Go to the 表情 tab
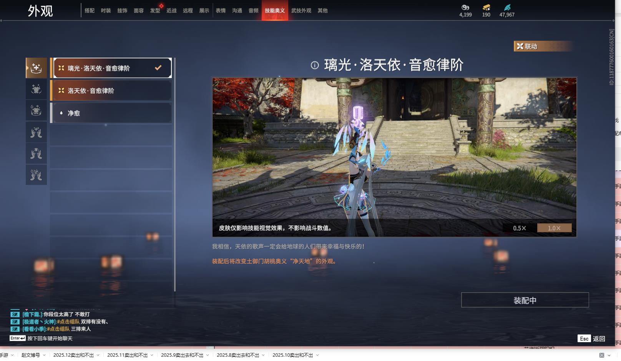This screenshot has height=361, width=621. tap(221, 11)
